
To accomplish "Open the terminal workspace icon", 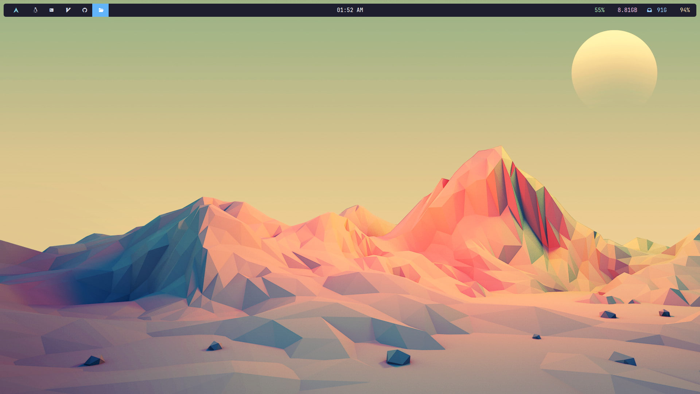I will (x=51, y=10).
